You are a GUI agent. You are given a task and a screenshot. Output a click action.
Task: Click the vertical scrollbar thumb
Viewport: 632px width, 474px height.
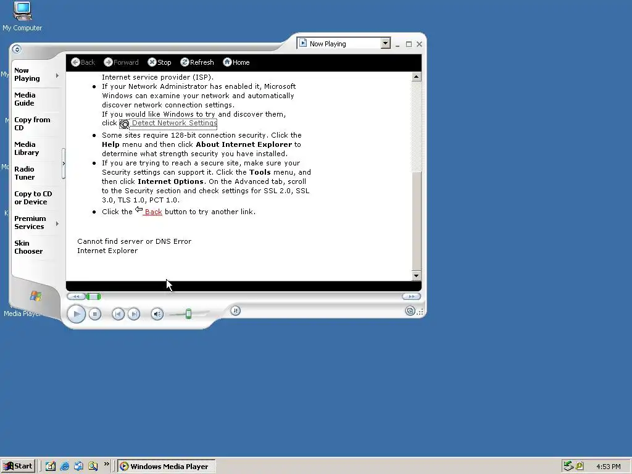pyautogui.click(x=417, y=221)
